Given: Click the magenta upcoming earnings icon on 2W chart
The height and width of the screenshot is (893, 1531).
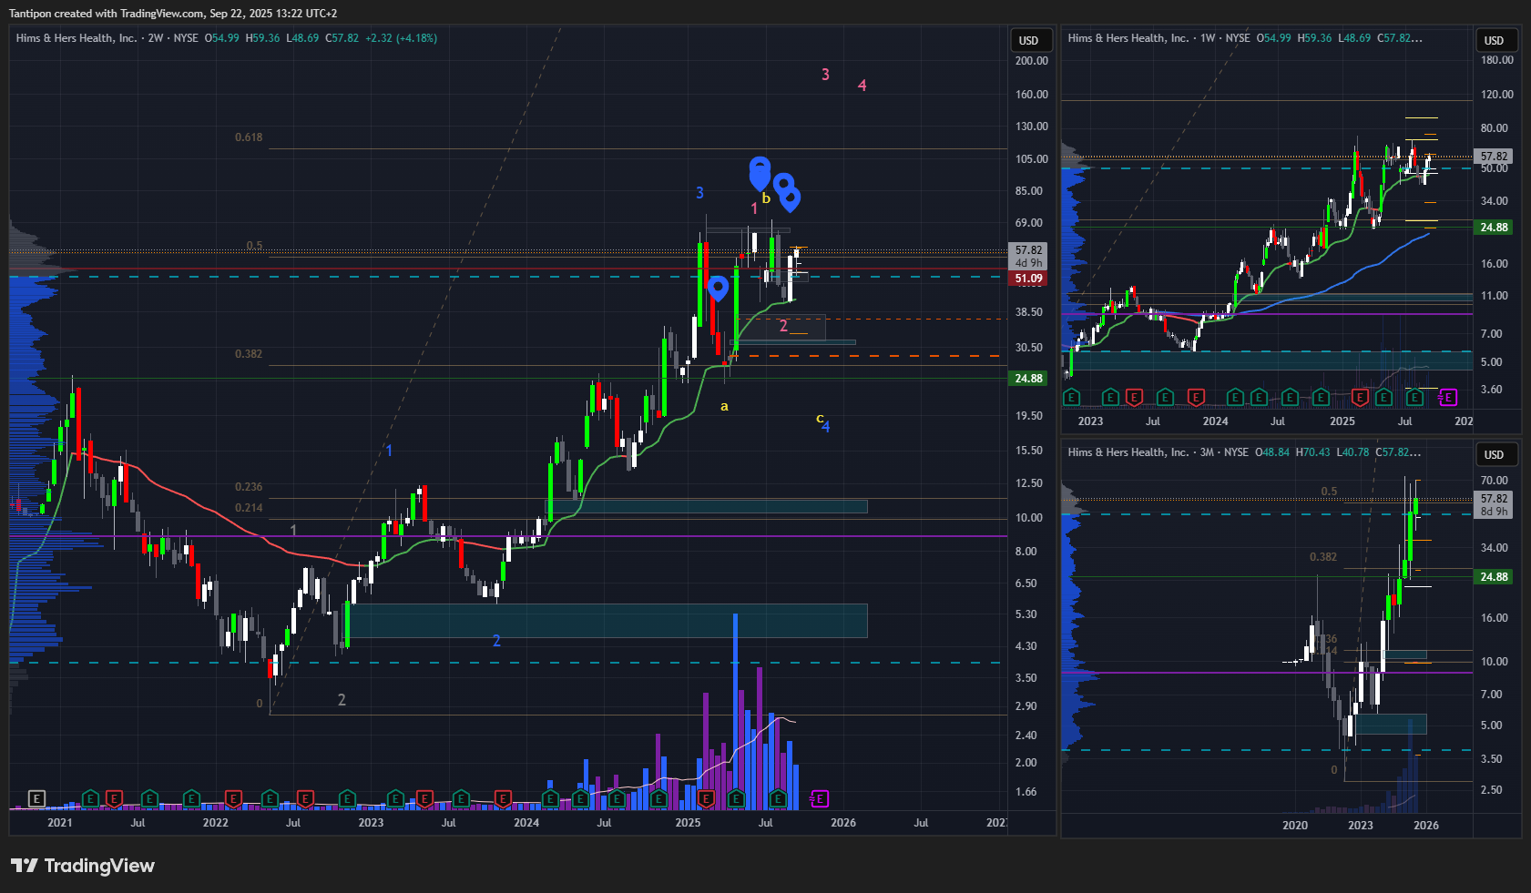Looking at the screenshot, I should point(819,799).
